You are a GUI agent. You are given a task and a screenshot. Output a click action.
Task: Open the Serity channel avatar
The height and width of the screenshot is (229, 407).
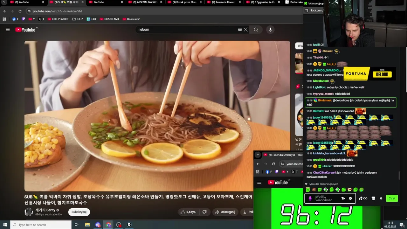[29, 212]
